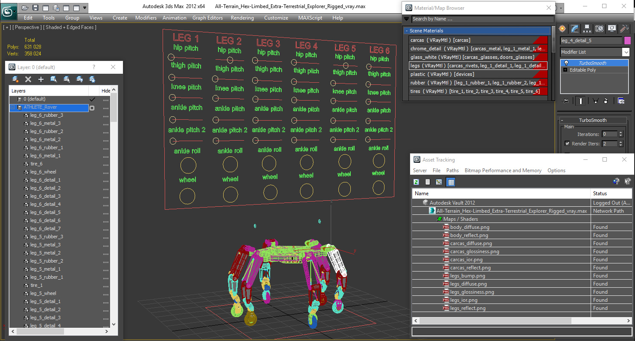Image resolution: width=635 pixels, height=341 pixels.
Task: Collapse the ATHLETE_Rover layer tree
Action: [13, 107]
